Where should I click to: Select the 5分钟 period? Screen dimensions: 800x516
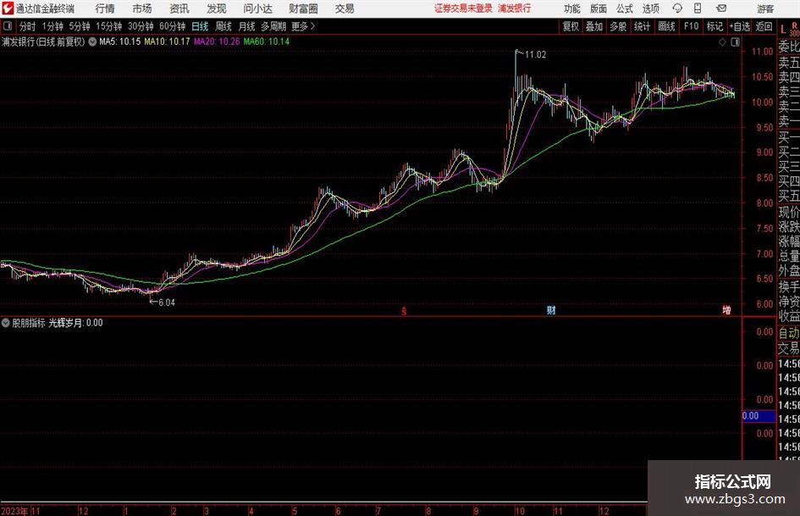click(80, 26)
